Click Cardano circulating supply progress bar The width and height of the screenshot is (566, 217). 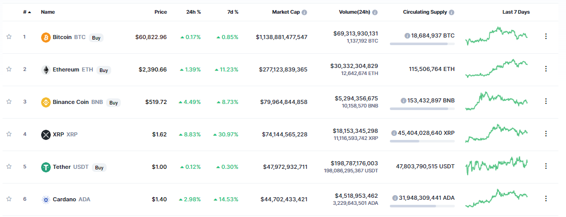point(422,206)
